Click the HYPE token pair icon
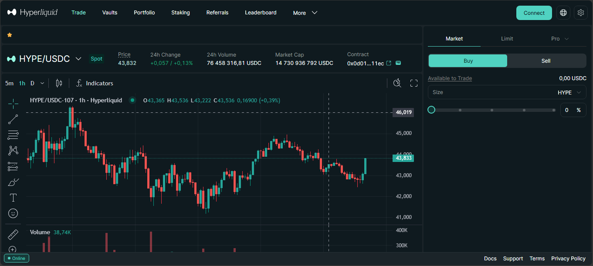The image size is (593, 266). (11, 59)
